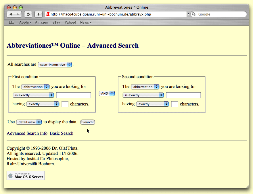
Task: Click the plus Add Bookmark button
Action: pyautogui.click(x=39, y=14)
